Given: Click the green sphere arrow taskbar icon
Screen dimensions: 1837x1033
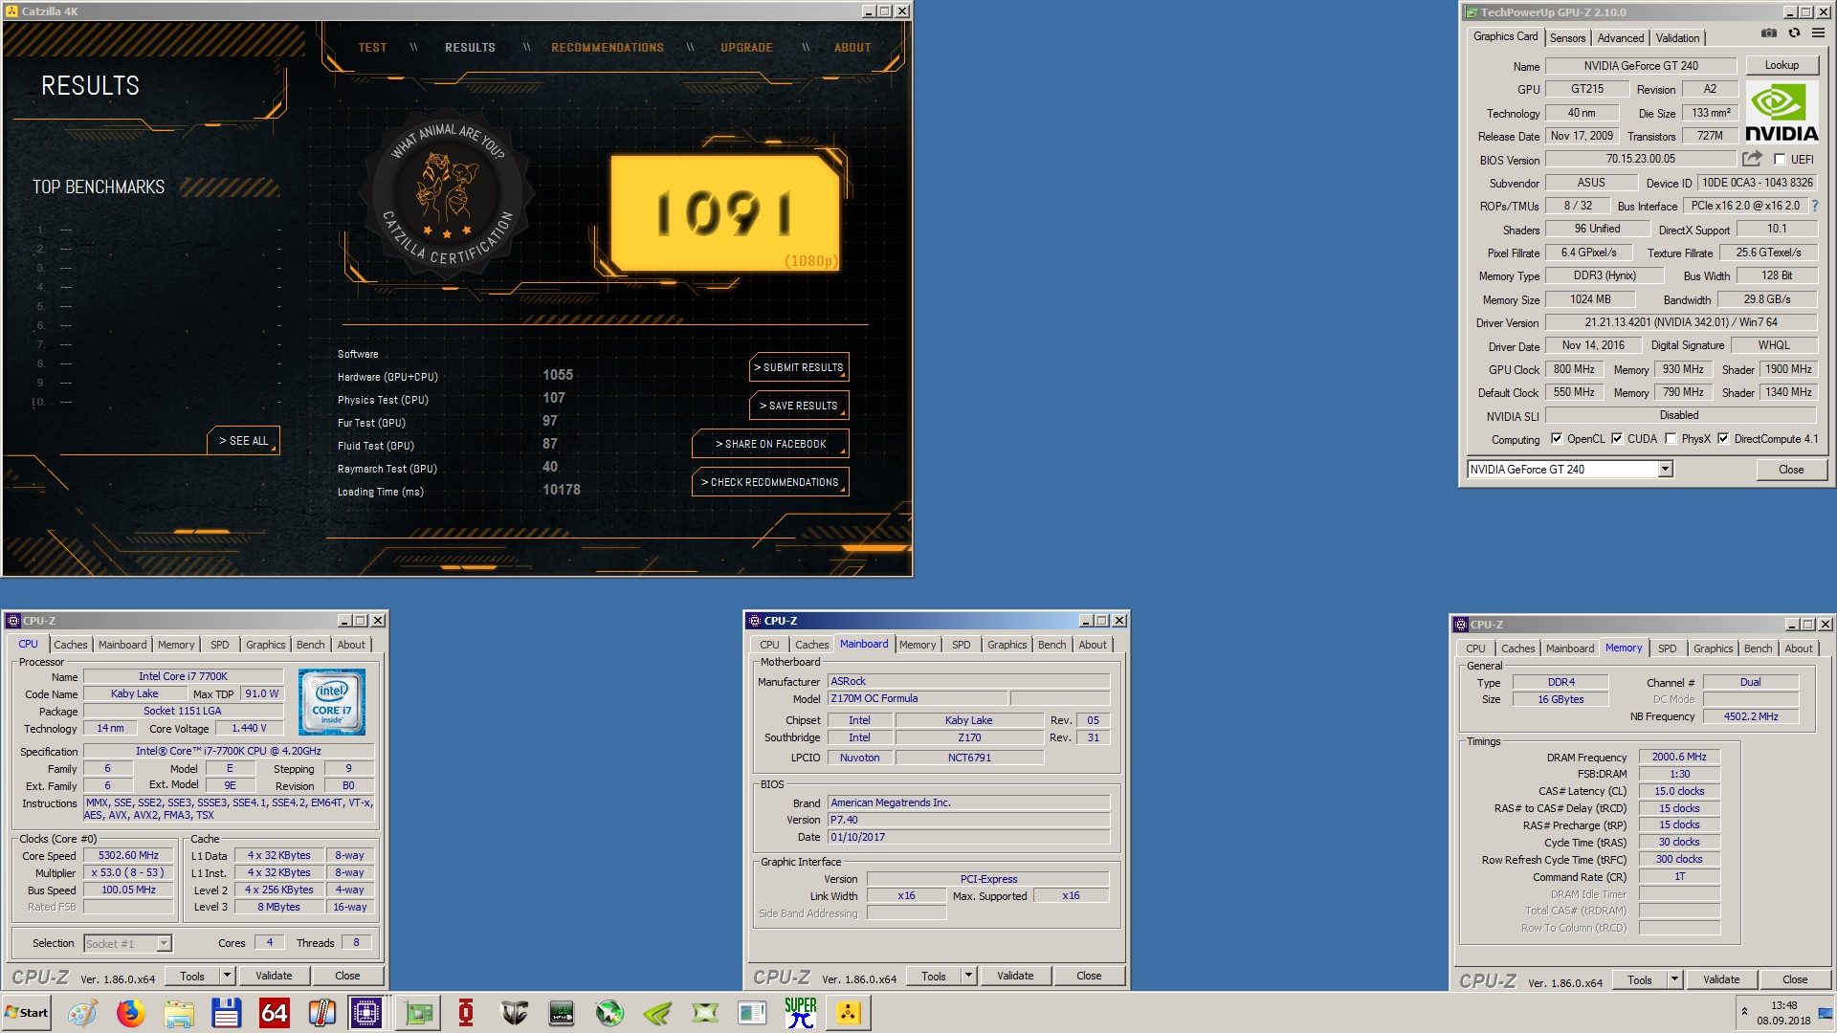Looking at the screenshot, I should click(x=609, y=1013).
